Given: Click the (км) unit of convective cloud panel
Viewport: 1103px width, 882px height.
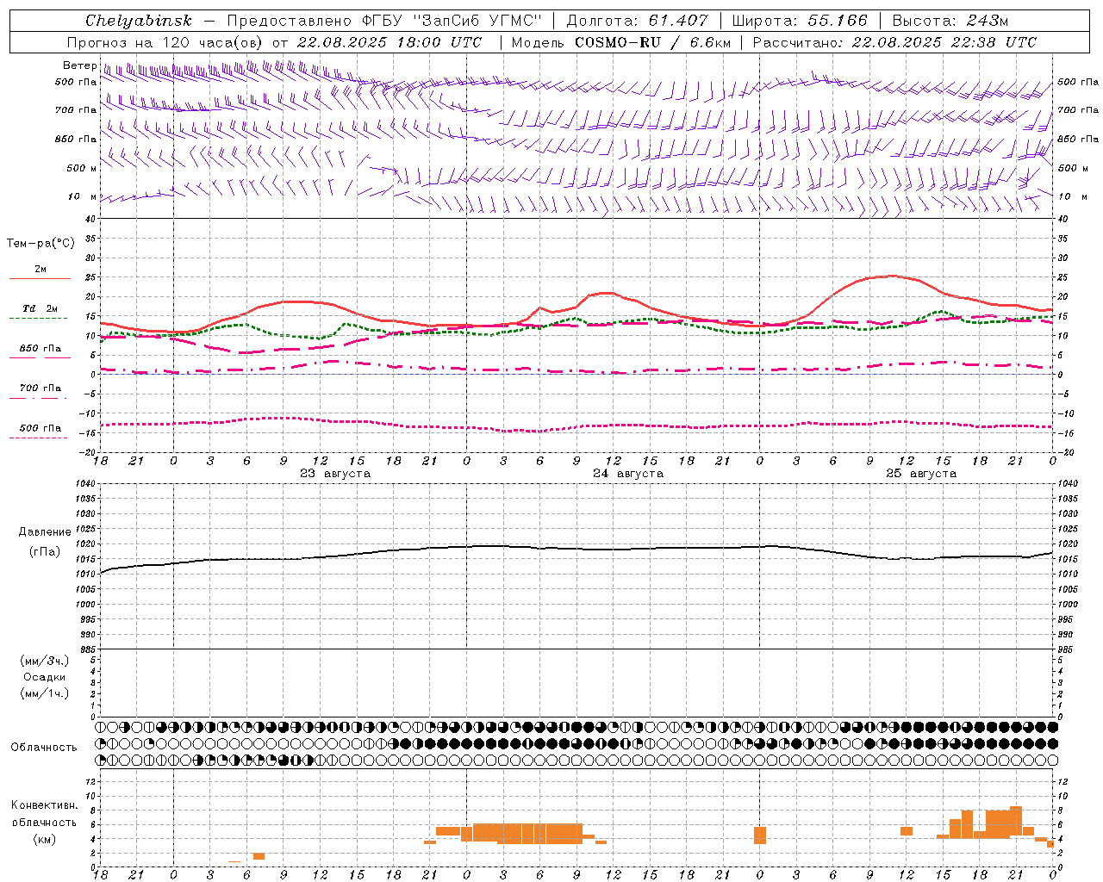Looking at the screenshot, I should pyautogui.click(x=45, y=839).
